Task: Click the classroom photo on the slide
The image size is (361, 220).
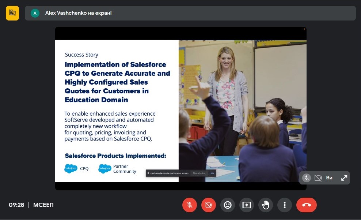Action: pos(242,111)
